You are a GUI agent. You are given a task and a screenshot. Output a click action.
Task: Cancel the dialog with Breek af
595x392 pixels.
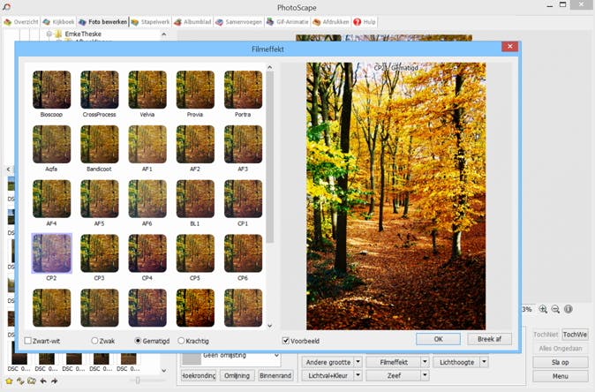pos(489,339)
